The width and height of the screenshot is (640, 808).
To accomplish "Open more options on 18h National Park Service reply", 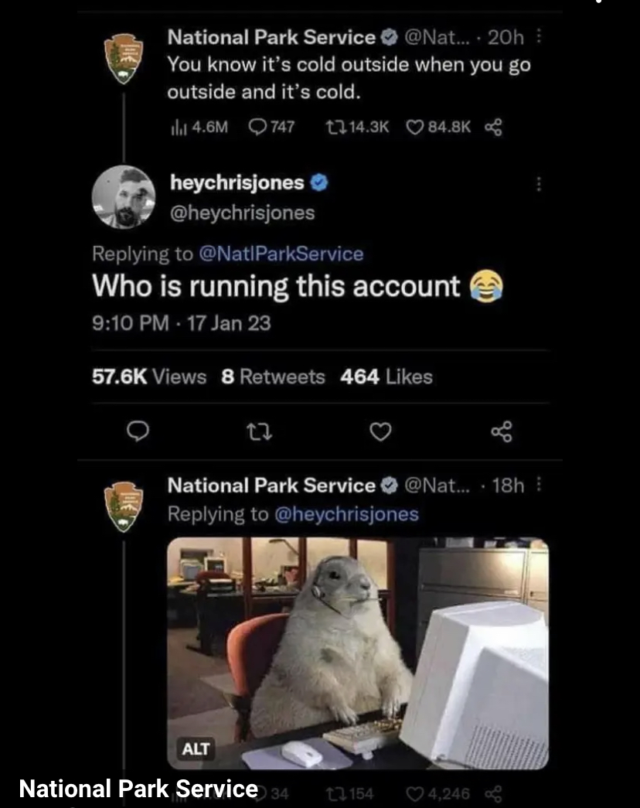I will (x=539, y=484).
